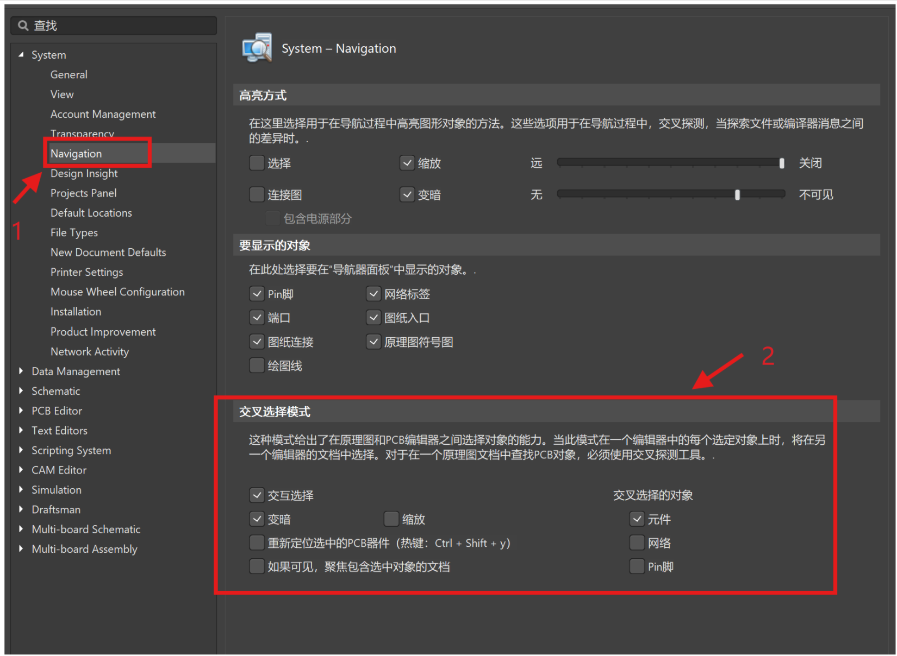Focus the 查找 search field
897x656 pixels.
point(114,26)
